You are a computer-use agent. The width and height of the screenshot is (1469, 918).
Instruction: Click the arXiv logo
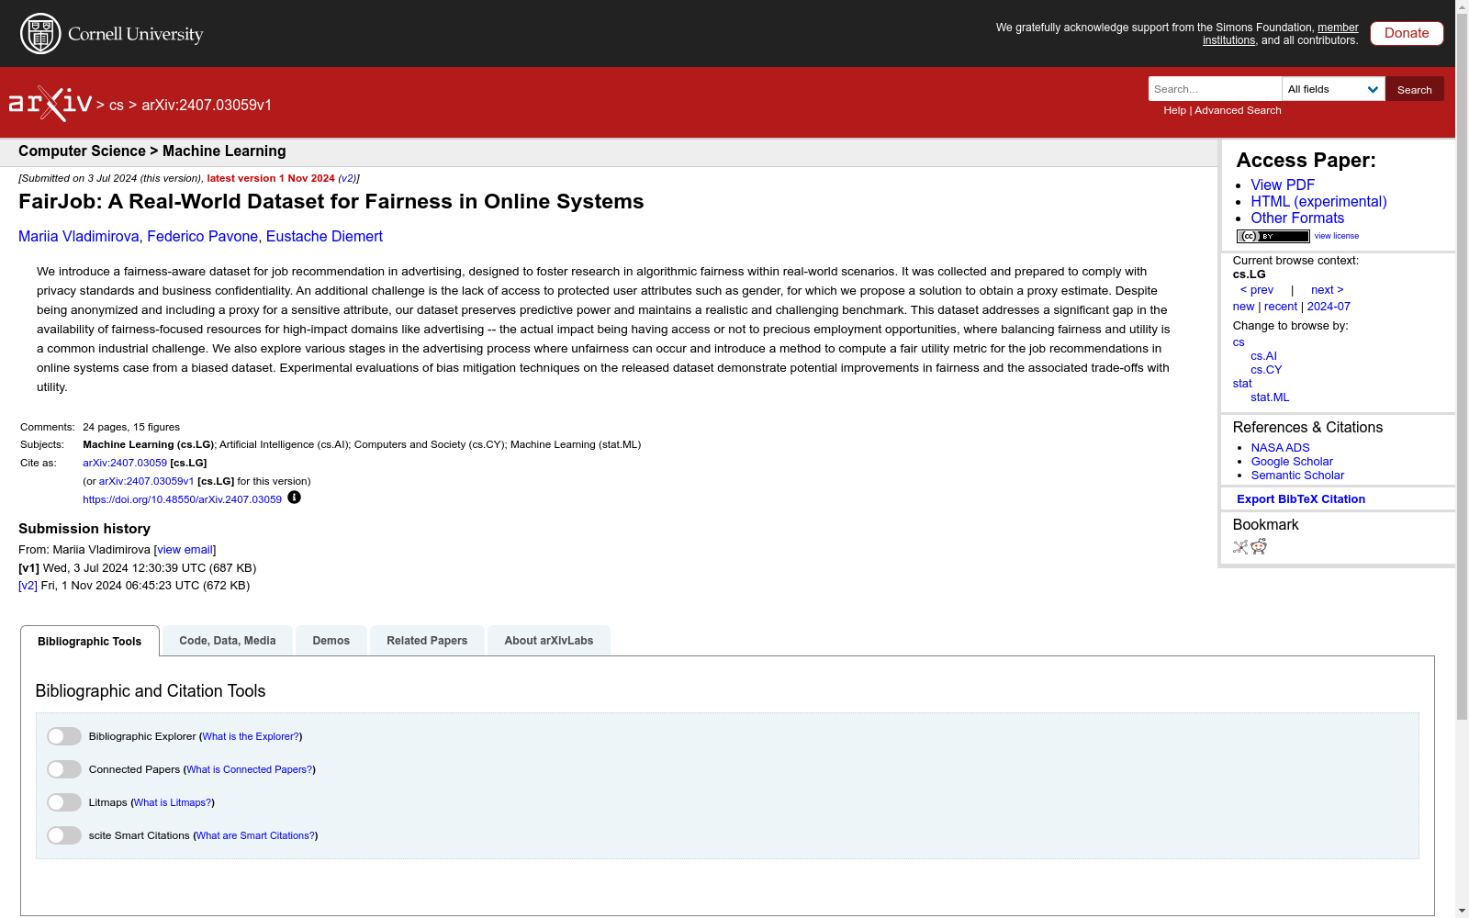[50, 104]
